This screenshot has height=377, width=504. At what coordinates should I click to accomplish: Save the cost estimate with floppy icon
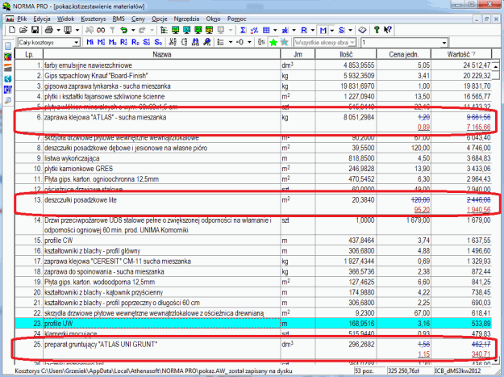35,29
